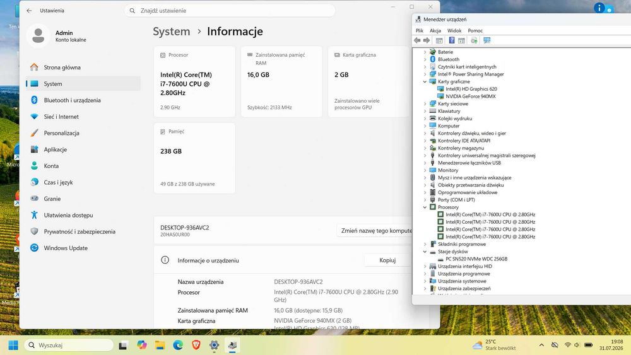The image size is (631, 355).
Task: Click the monitor scan-hardware icon in the toolbar
Action: (x=487, y=40)
